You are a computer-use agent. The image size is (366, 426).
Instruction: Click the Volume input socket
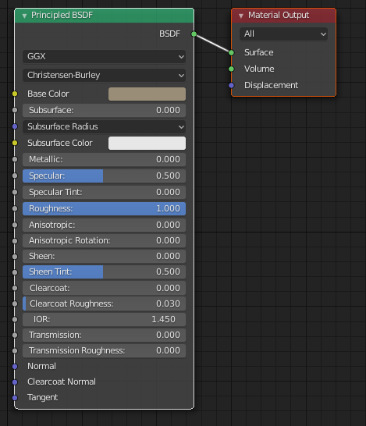point(231,69)
